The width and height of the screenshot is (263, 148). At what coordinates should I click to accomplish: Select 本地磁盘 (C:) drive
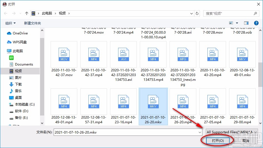tap(22, 104)
